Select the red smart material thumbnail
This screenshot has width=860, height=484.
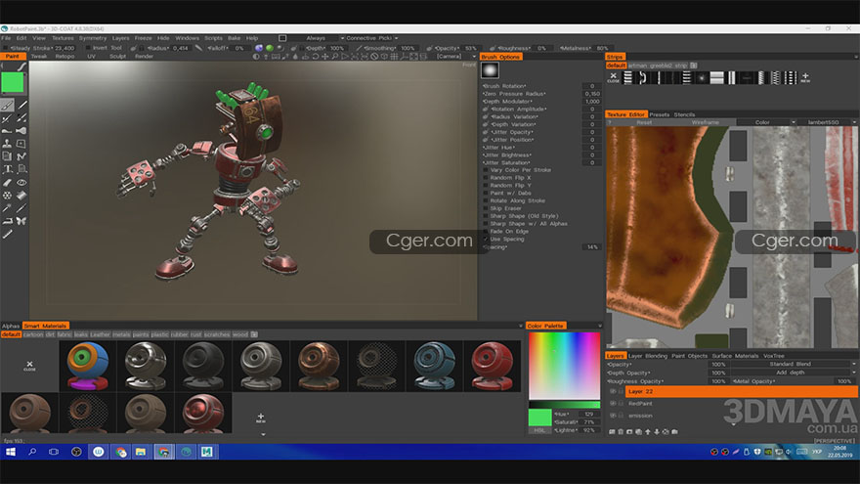[492, 366]
